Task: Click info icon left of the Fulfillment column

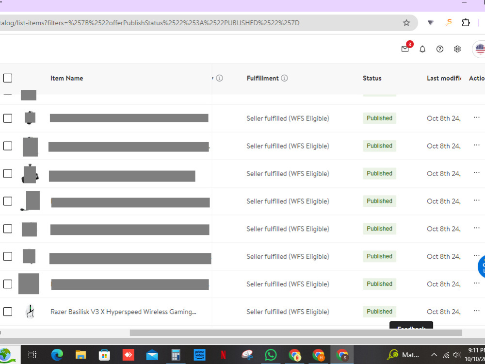Action: coord(219,78)
